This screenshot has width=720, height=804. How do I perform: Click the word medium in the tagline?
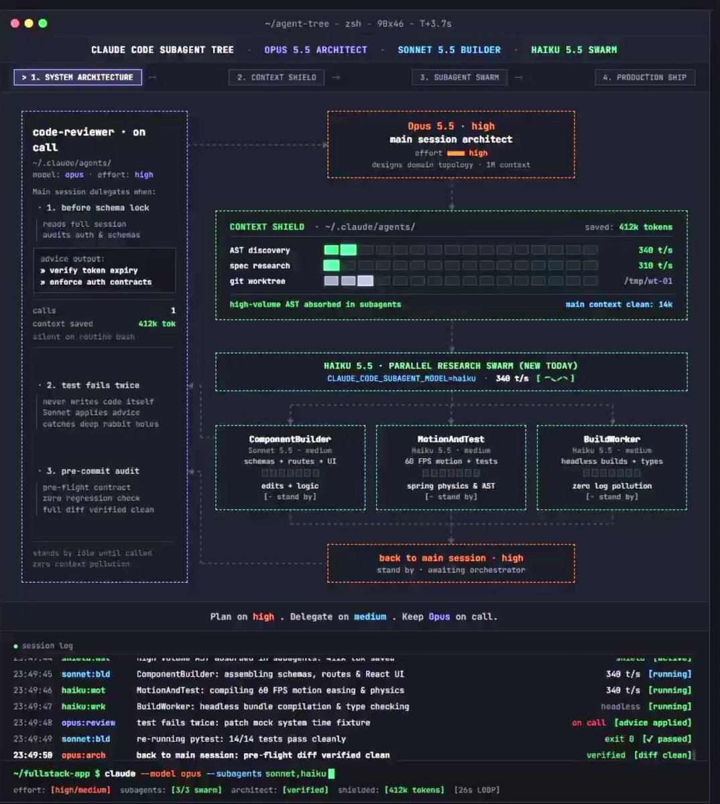[x=370, y=616]
